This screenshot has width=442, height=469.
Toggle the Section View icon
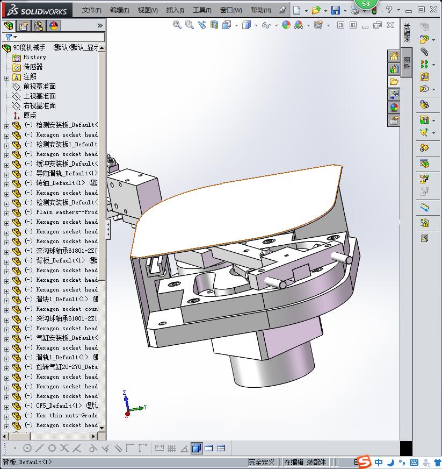coord(214,25)
